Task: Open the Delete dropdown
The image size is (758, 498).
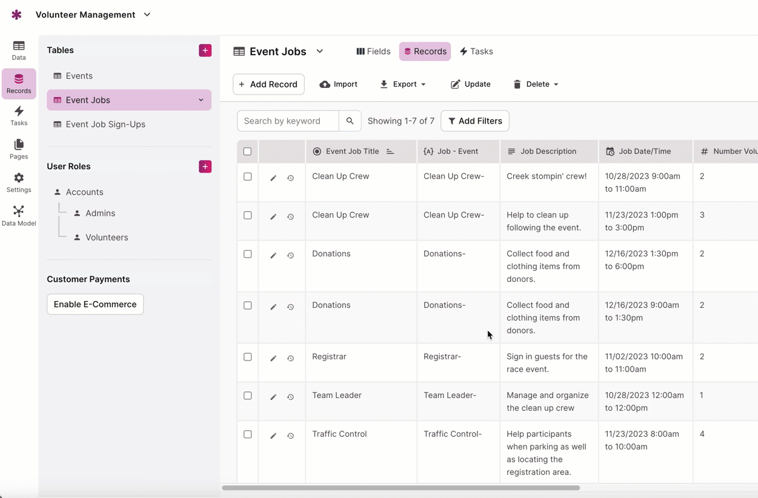Action: click(536, 84)
